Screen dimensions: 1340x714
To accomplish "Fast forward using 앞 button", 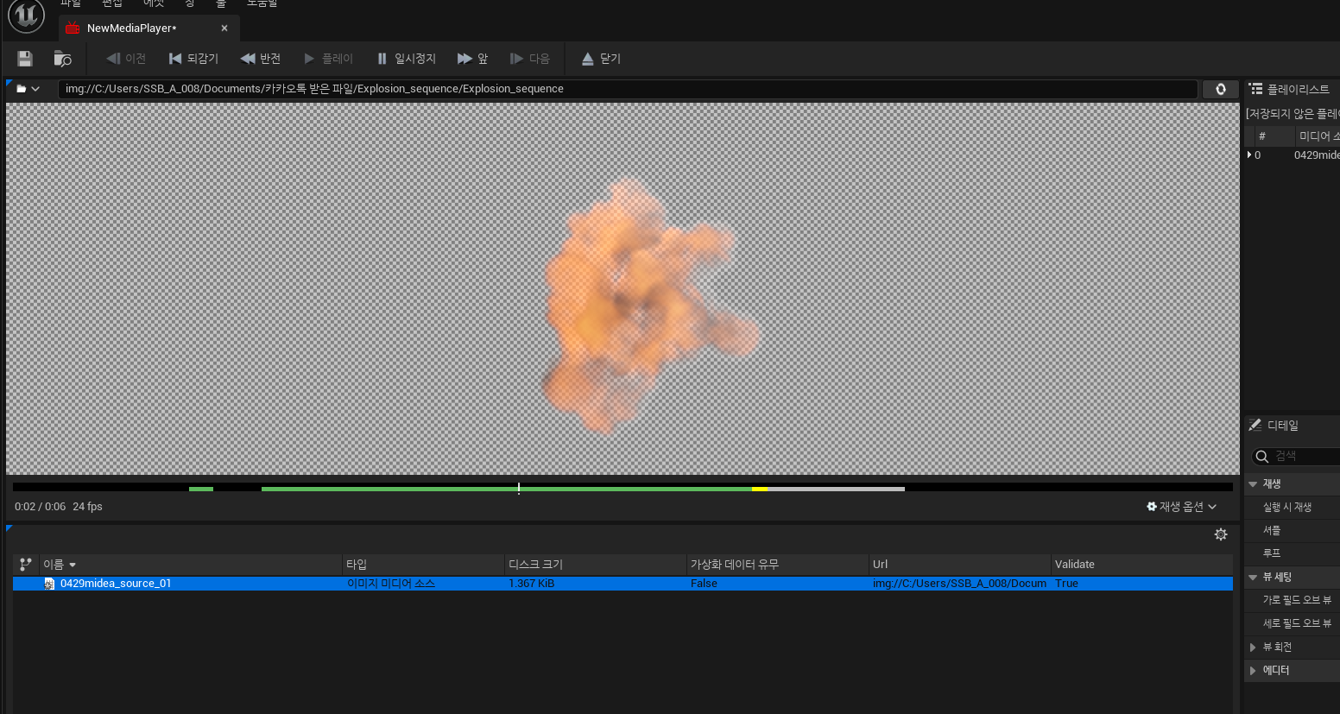I will pos(472,59).
